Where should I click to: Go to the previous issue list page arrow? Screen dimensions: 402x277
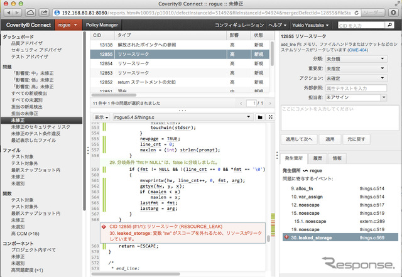point(241,104)
